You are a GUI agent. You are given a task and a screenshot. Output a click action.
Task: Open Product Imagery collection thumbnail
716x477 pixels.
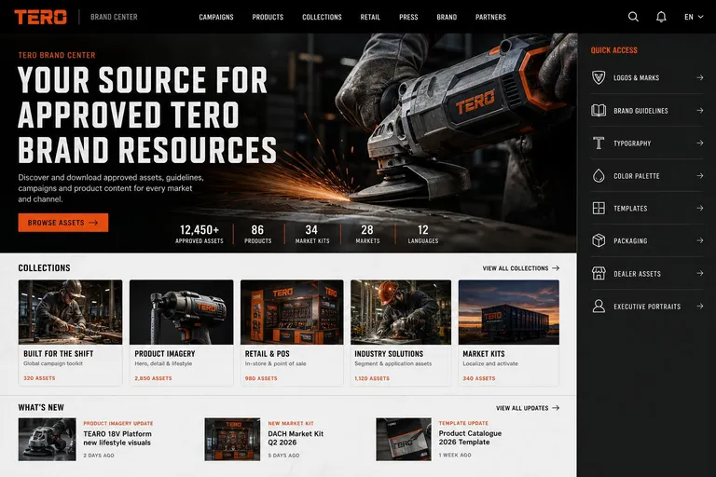pyautogui.click(x=181, y=312)
